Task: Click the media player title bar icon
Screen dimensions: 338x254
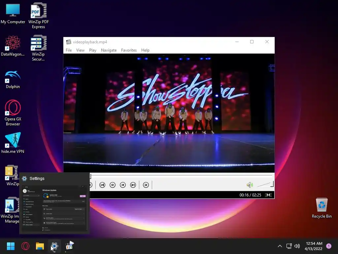Action: 69,42
